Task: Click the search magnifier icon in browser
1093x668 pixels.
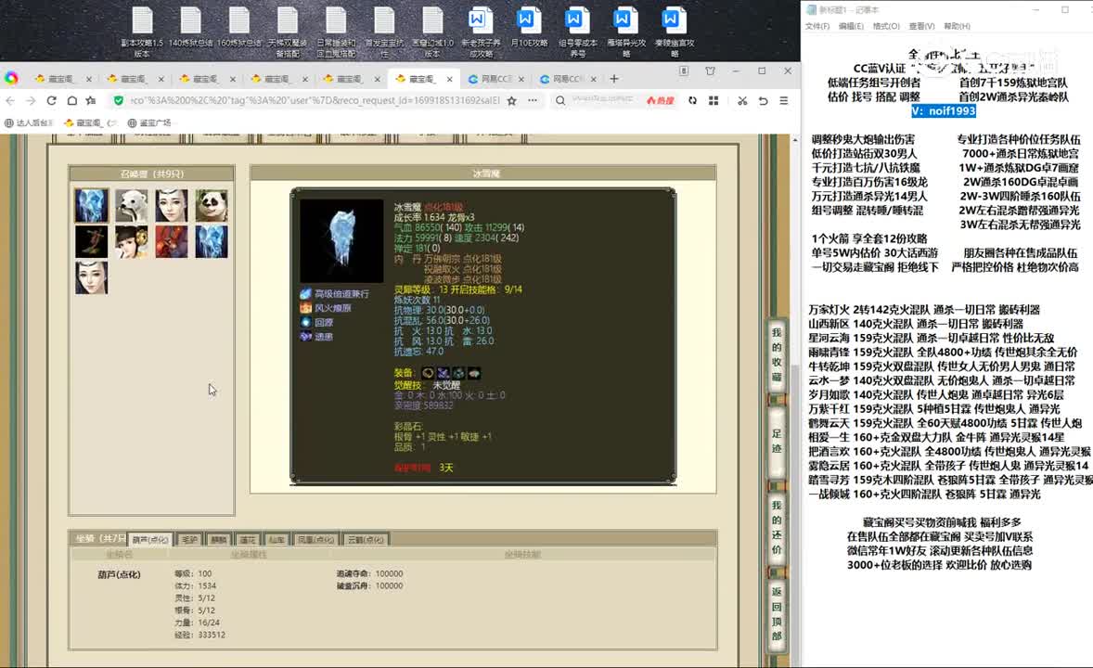Action: click(560, 100)
